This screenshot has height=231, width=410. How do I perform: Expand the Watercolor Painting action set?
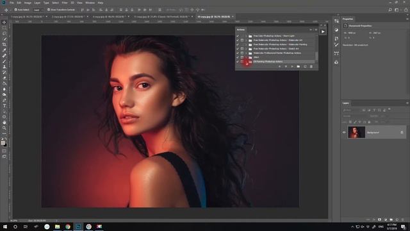point(246,44)
